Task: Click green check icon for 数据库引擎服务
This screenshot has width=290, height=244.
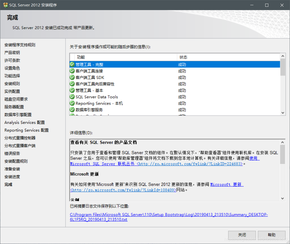Action: pyautogui.click(x=72, y=110)
